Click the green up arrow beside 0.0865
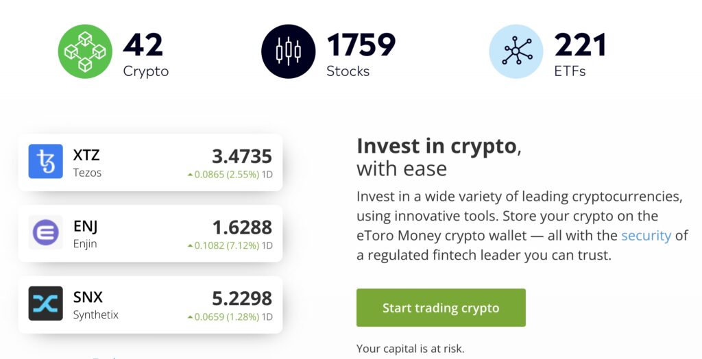 (190, 175)
